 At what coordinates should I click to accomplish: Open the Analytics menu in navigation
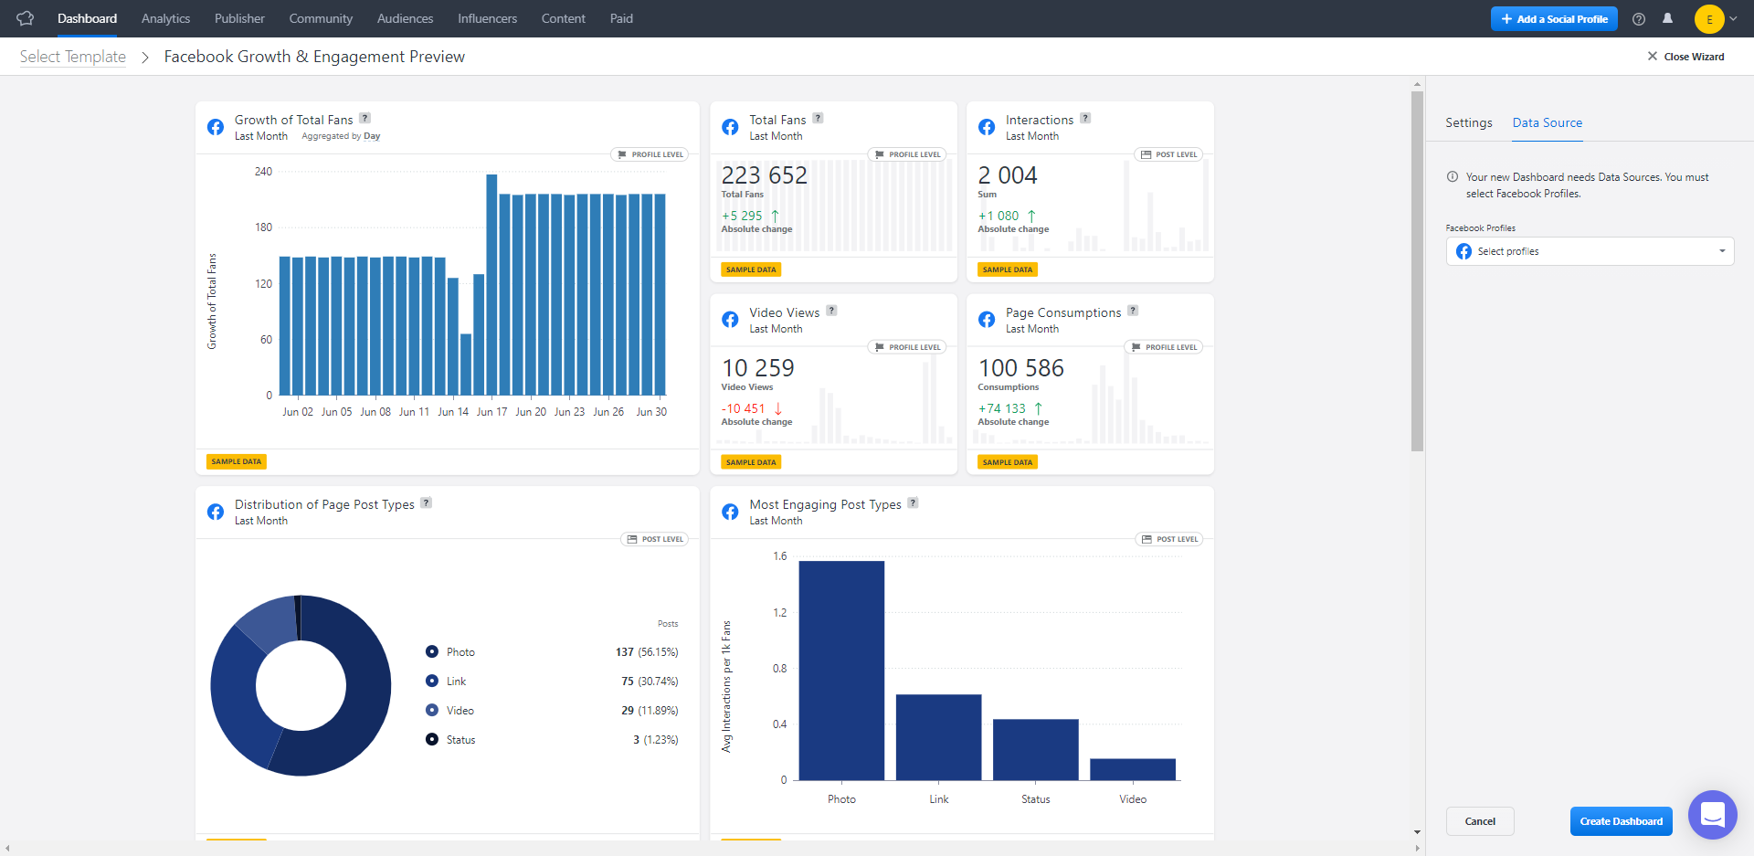tap(165, 18)
